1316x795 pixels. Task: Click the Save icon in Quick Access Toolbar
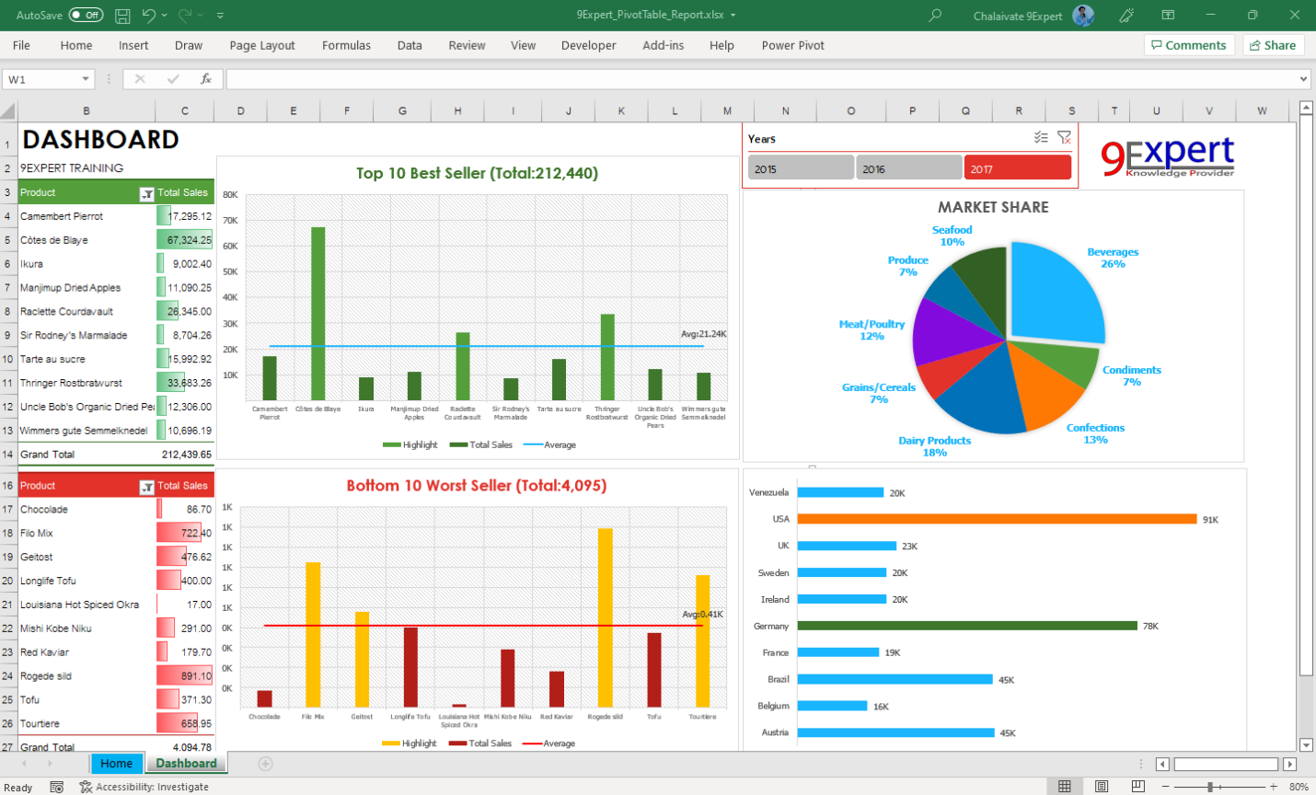[x=122, y=15]
